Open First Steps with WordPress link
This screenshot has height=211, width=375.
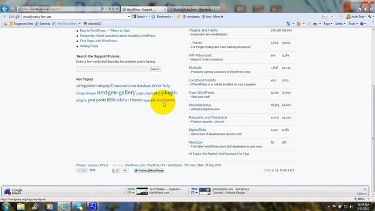tap(98, 41)
